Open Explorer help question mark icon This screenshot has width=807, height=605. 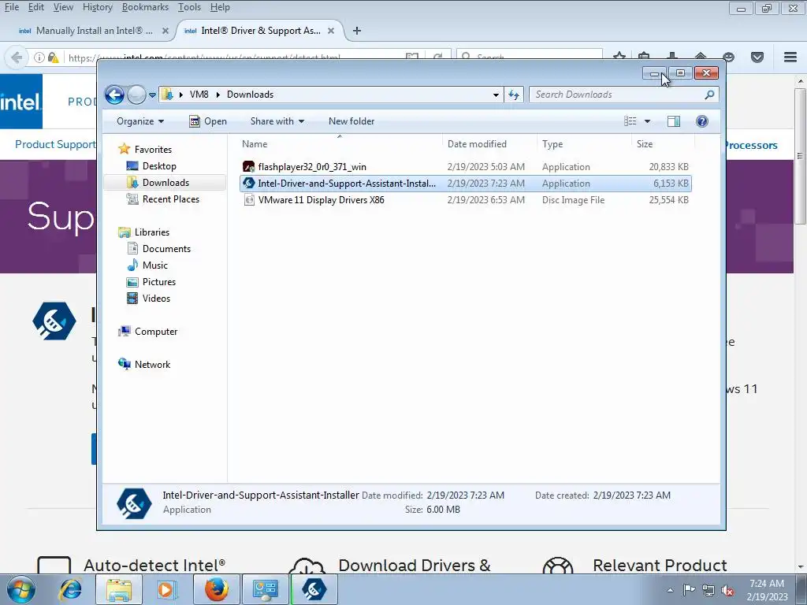[x=701, y=121]
